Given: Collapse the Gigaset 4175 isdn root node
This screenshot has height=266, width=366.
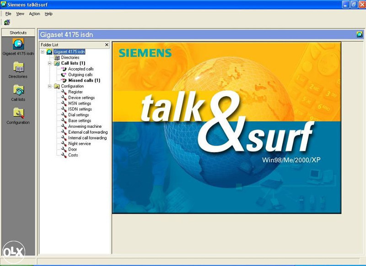Looking at the screenshot, I should (x=43, y=52).
